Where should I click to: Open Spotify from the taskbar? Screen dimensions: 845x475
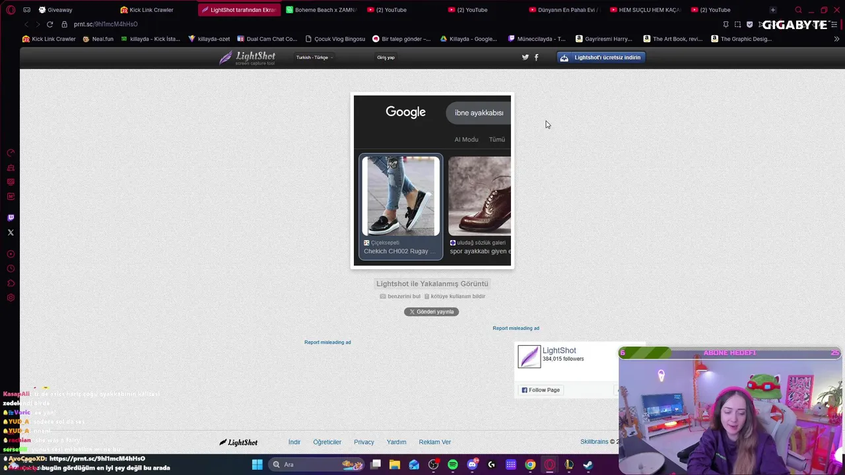pyautogui.click(x=453, y=464)
